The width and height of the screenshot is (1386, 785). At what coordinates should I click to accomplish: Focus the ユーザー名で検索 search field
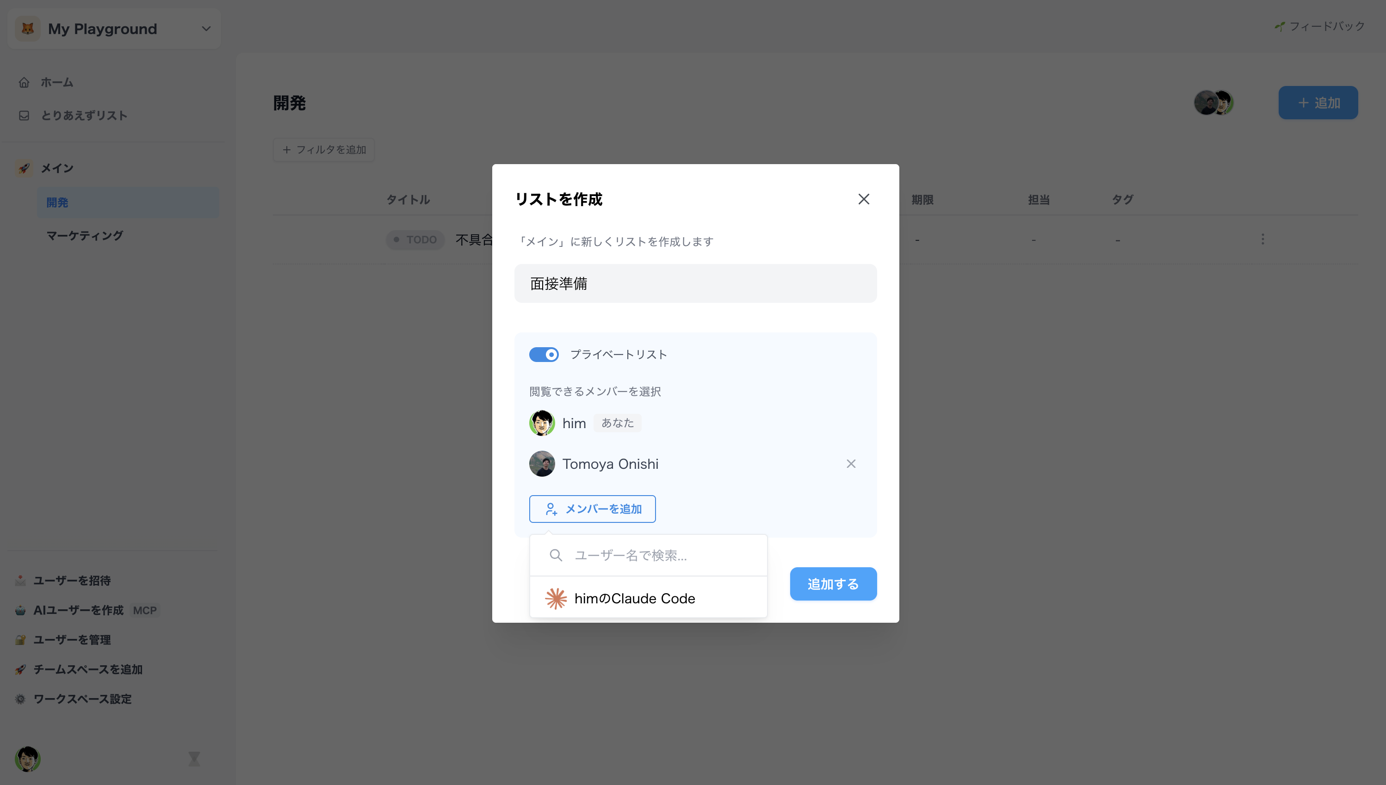(x=647, y=555)
